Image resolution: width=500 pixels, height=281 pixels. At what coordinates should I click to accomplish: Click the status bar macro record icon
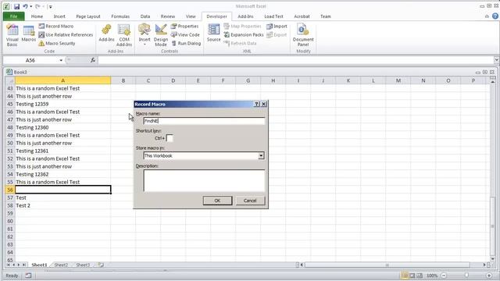coord(28,276)
